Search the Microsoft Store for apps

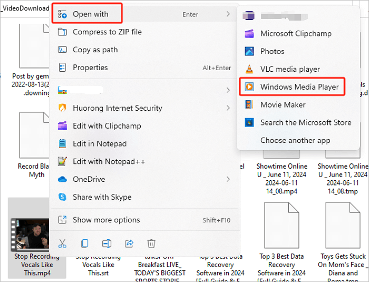pos(305,122)
